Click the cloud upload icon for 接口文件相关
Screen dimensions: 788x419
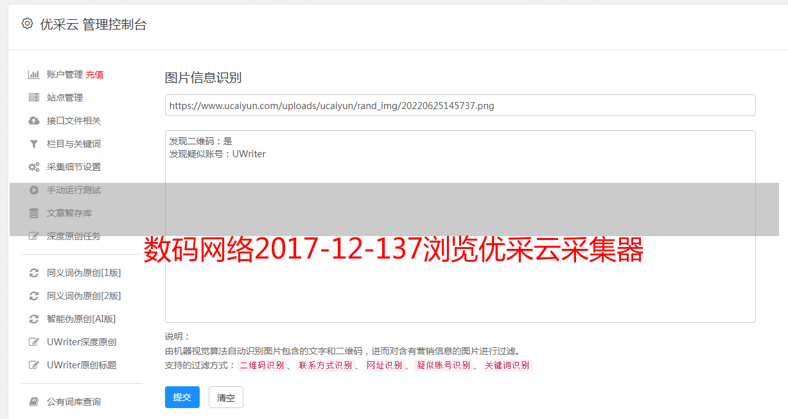pyautogui.click(x=34, y=121)
